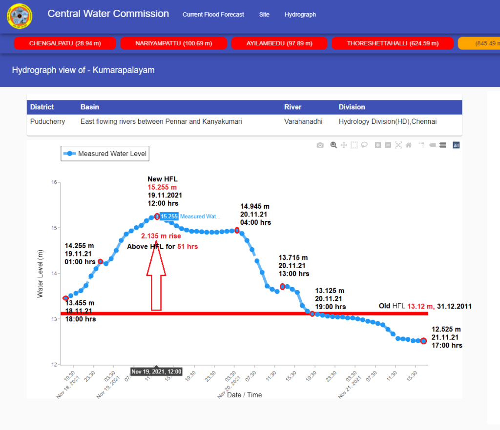The height and width of the screenshot is (430, 500).
Task: Go to the Hydrograph menu item
Action: point(300,15)
